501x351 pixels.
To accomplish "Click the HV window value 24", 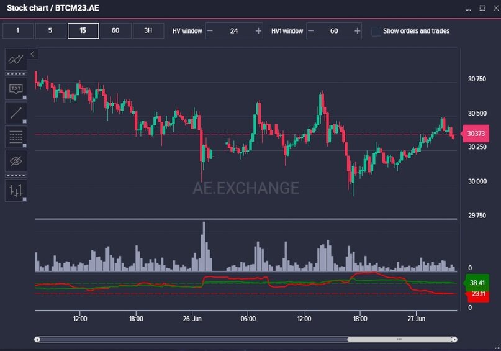I will coord(234,31).
